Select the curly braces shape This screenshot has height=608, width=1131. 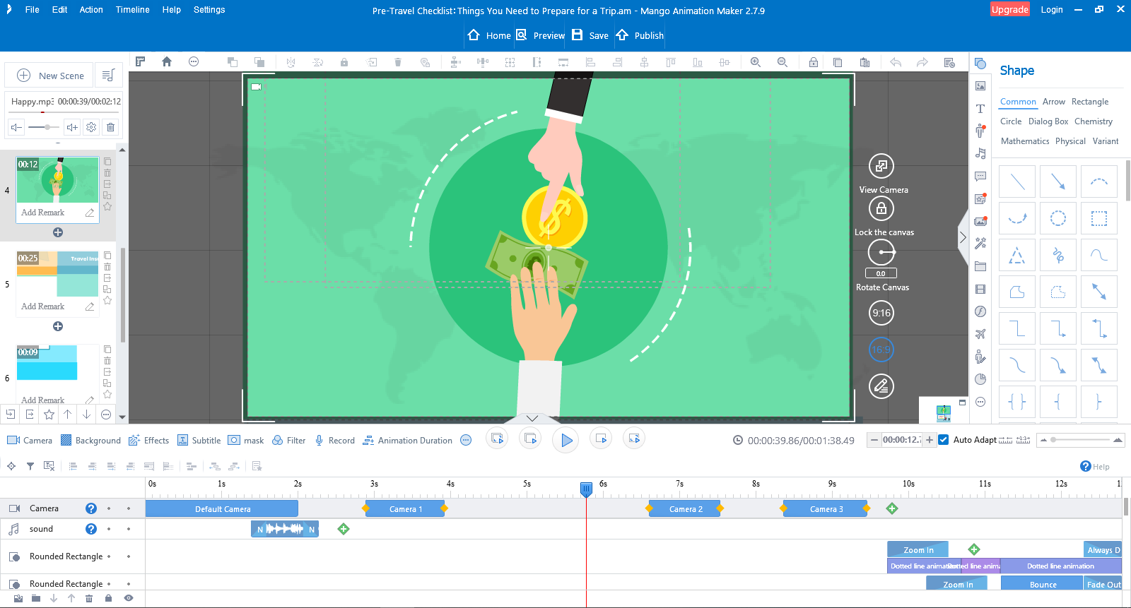[x=1017, y=402]
